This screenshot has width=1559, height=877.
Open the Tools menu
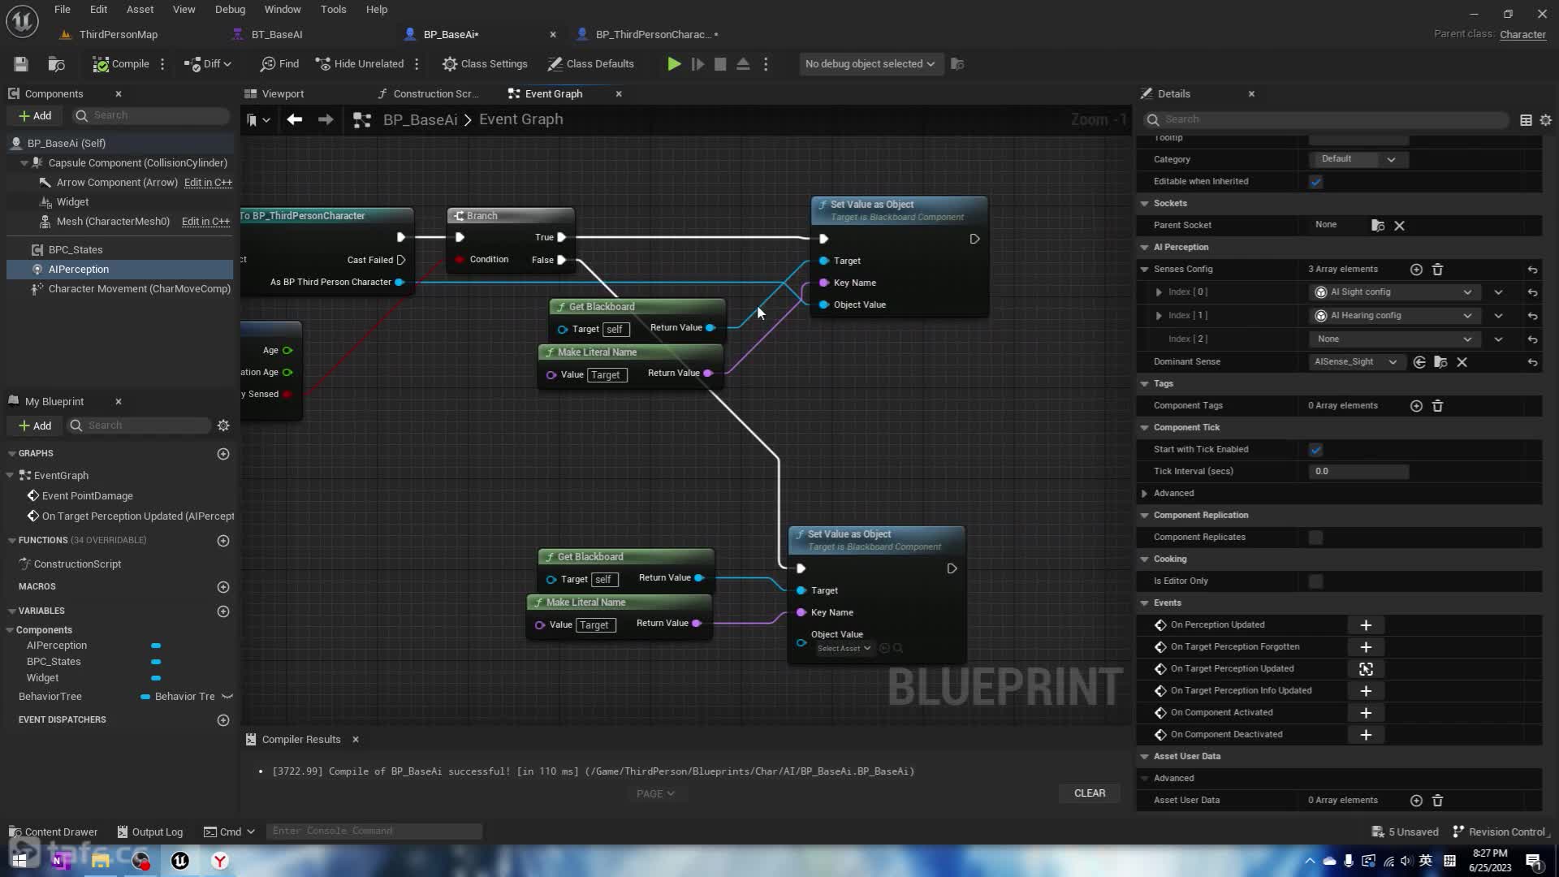(x=333, y=10)
